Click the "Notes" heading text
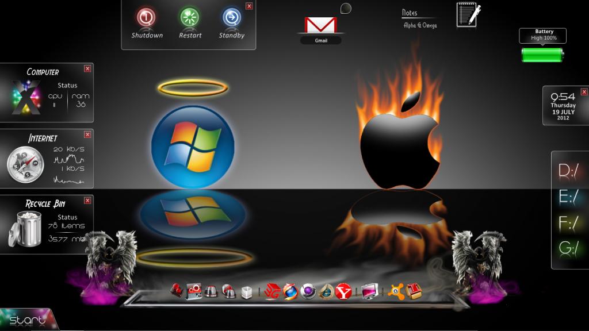 pyautogui.click(x=410, y=13)
